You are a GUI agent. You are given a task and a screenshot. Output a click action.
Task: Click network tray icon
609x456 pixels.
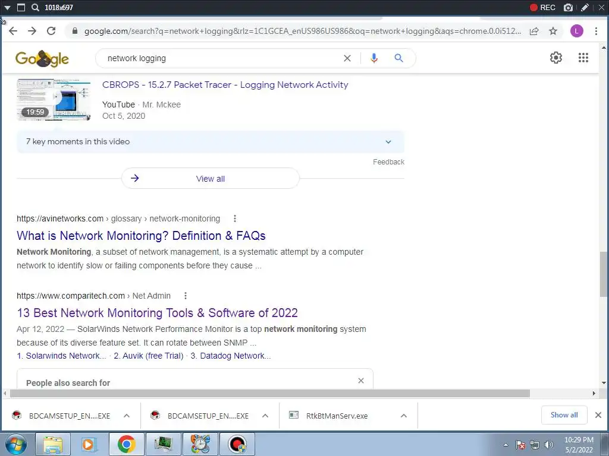pyautogui.click(x=535, y=445)
